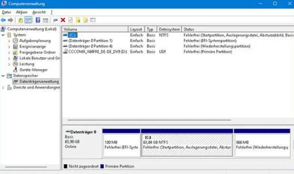This screenshot has width=294, height=174.
Task: Maximize the Computerverwaltung window
Action: pos(275,4)
